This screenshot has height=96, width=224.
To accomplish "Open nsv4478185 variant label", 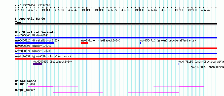I will coord(201,62).
